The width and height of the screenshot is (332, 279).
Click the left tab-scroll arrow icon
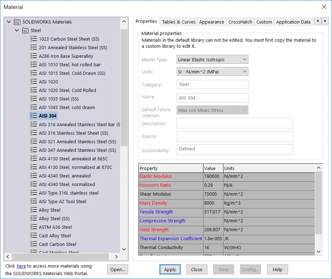(317, 21)
